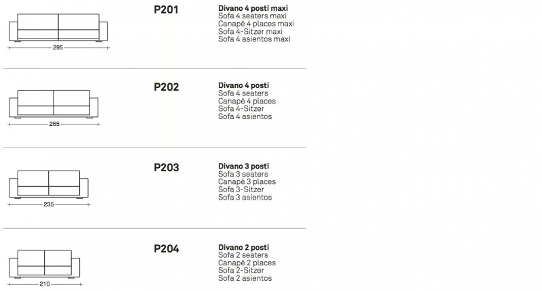Click the P202 sofa line drawing
The image size is (542, 291).
pyautogui.click(x=54, y=104)
